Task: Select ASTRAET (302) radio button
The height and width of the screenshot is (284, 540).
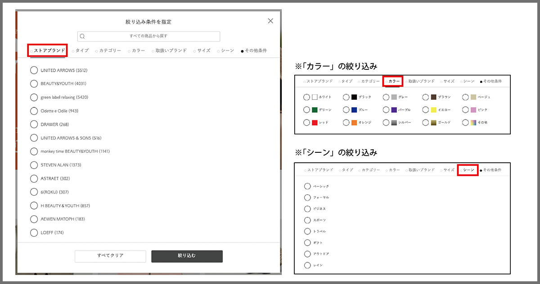Action: 34,179
